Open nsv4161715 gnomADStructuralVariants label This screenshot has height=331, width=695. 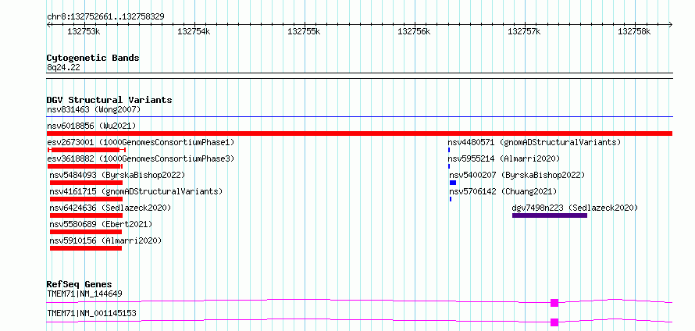(136, 191)
